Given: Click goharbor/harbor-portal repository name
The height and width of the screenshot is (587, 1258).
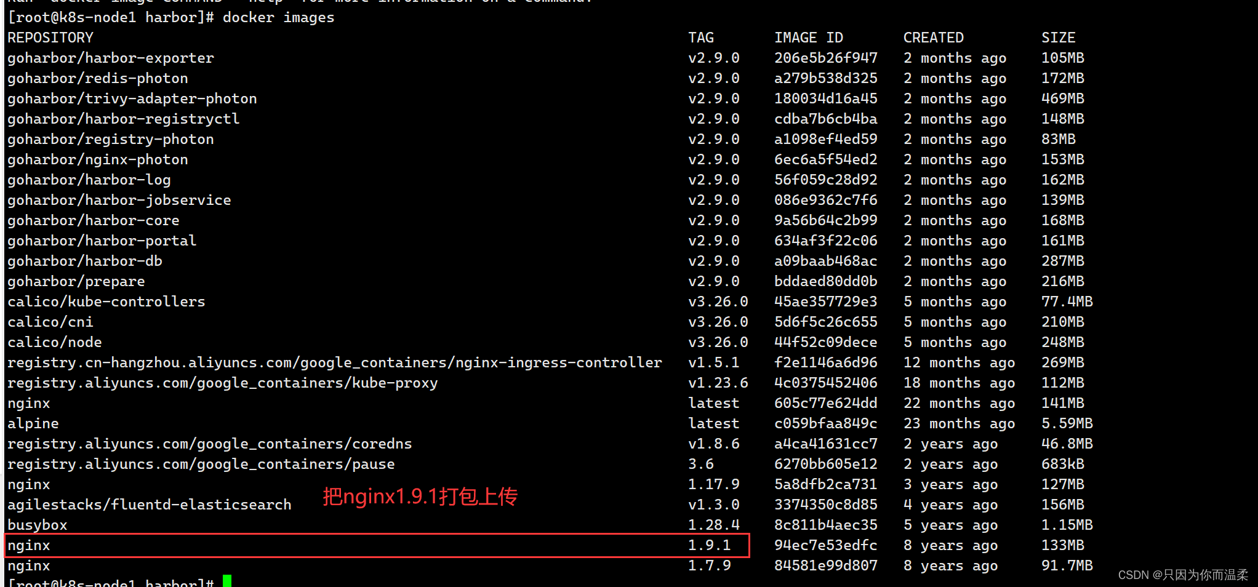Looking at the screenshot, I should [102, 241].
